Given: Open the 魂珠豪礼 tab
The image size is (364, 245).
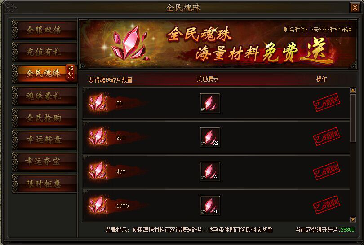Looking at the screenshot, I should [44, 96].
